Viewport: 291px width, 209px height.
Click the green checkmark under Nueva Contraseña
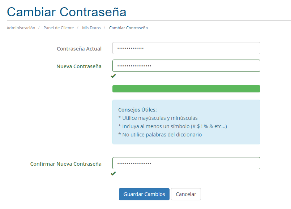tap(114, 76)
